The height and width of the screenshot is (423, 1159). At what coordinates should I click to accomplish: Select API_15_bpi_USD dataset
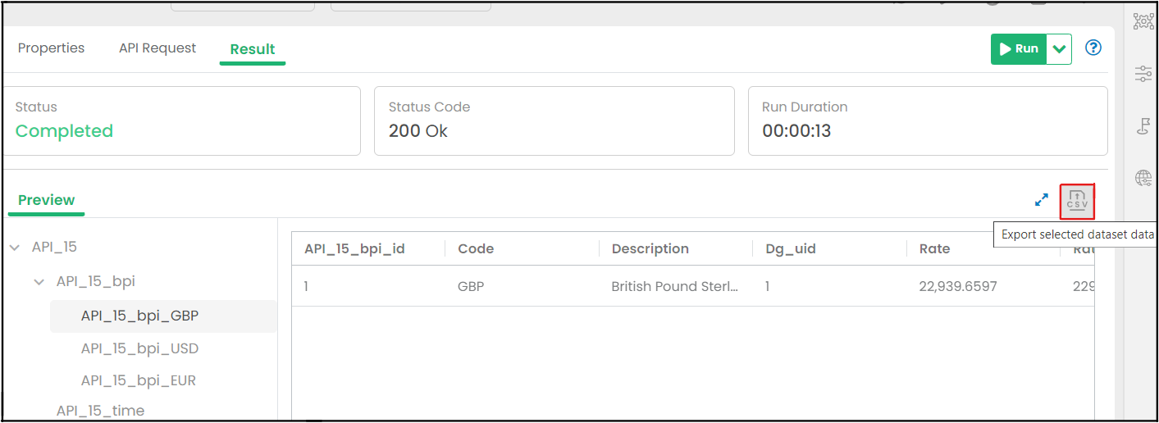point(139,348)
